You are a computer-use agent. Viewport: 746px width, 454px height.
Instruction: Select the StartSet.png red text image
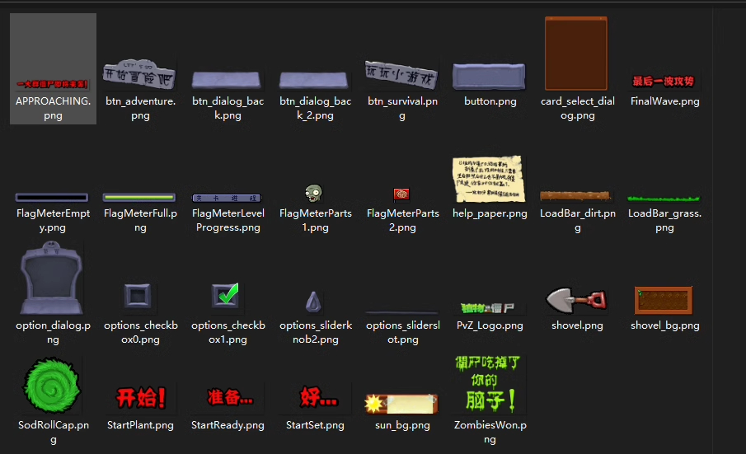(318, 397)
